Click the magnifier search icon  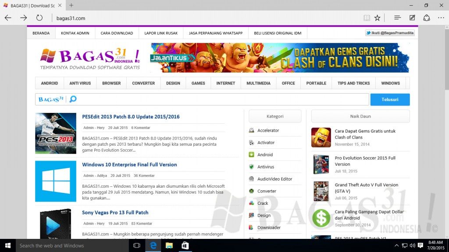(x=73, y=99)
